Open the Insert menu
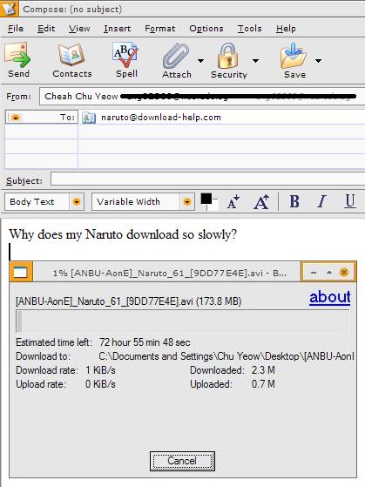This screenshot has width=365, height=487. [117, 29]
